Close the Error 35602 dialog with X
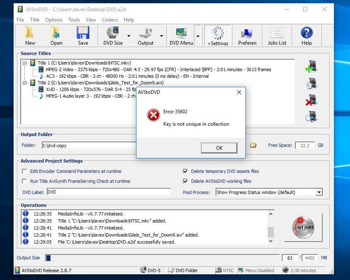 tap(239, 92)
